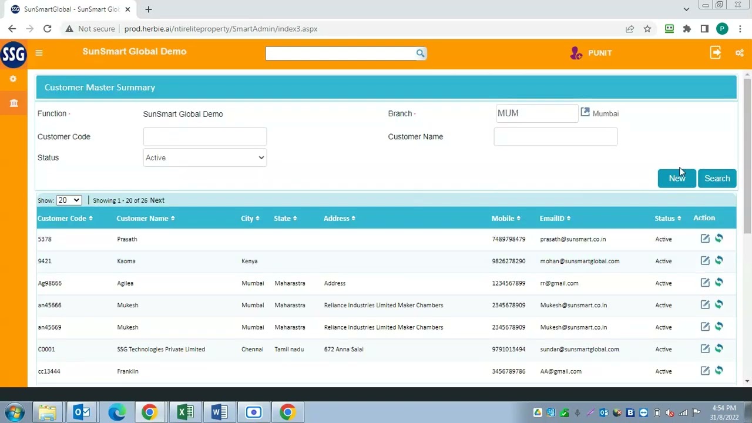752x423 pixels.
Task: Click refresh icon for Agilea row
Action: point(719,282)
